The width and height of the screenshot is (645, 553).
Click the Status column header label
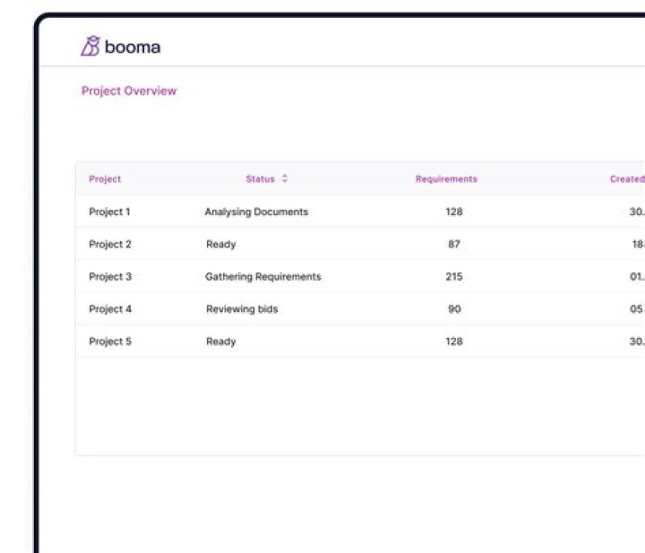[x=260, y=179]
